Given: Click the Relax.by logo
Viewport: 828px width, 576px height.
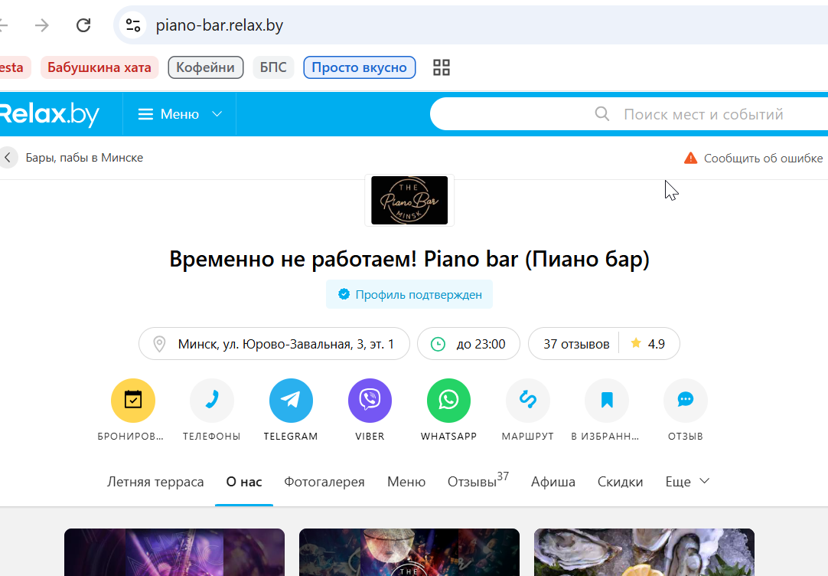Looking at the screenshot, I should [49, 114].
